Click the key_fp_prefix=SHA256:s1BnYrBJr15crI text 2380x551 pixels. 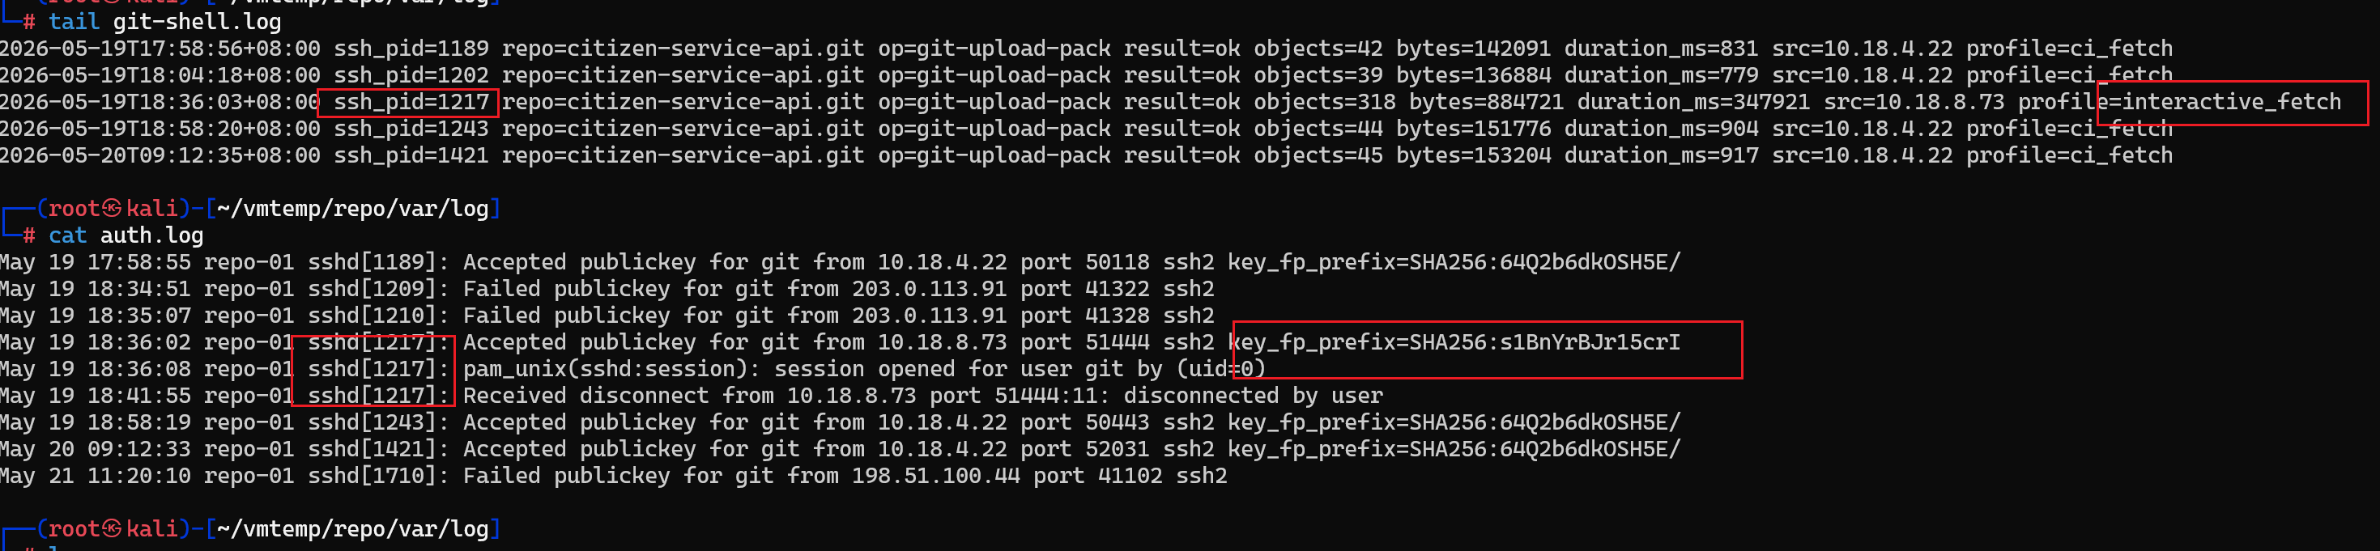[x=1454, y=342]
